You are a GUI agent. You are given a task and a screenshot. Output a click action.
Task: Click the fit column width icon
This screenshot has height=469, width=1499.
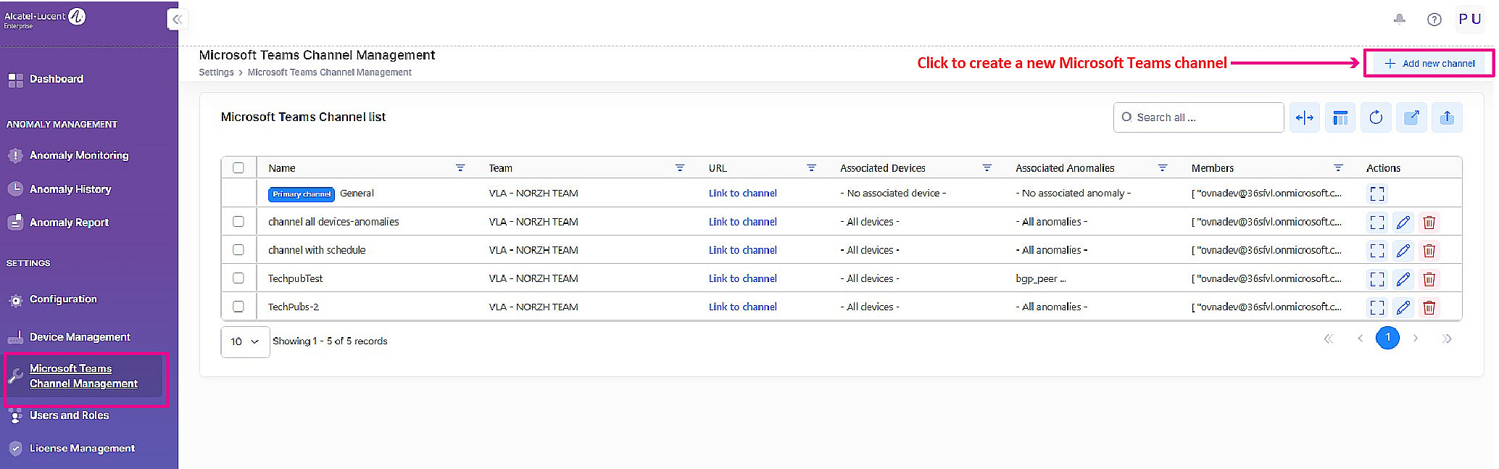click(1304, 117)
